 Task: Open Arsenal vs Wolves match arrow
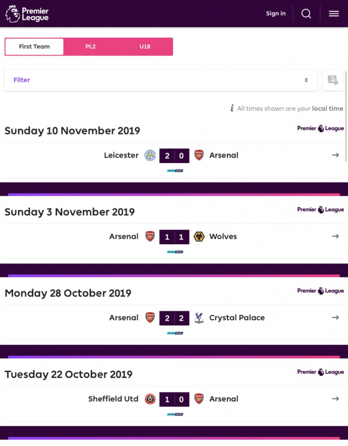[x=335, y=237]
